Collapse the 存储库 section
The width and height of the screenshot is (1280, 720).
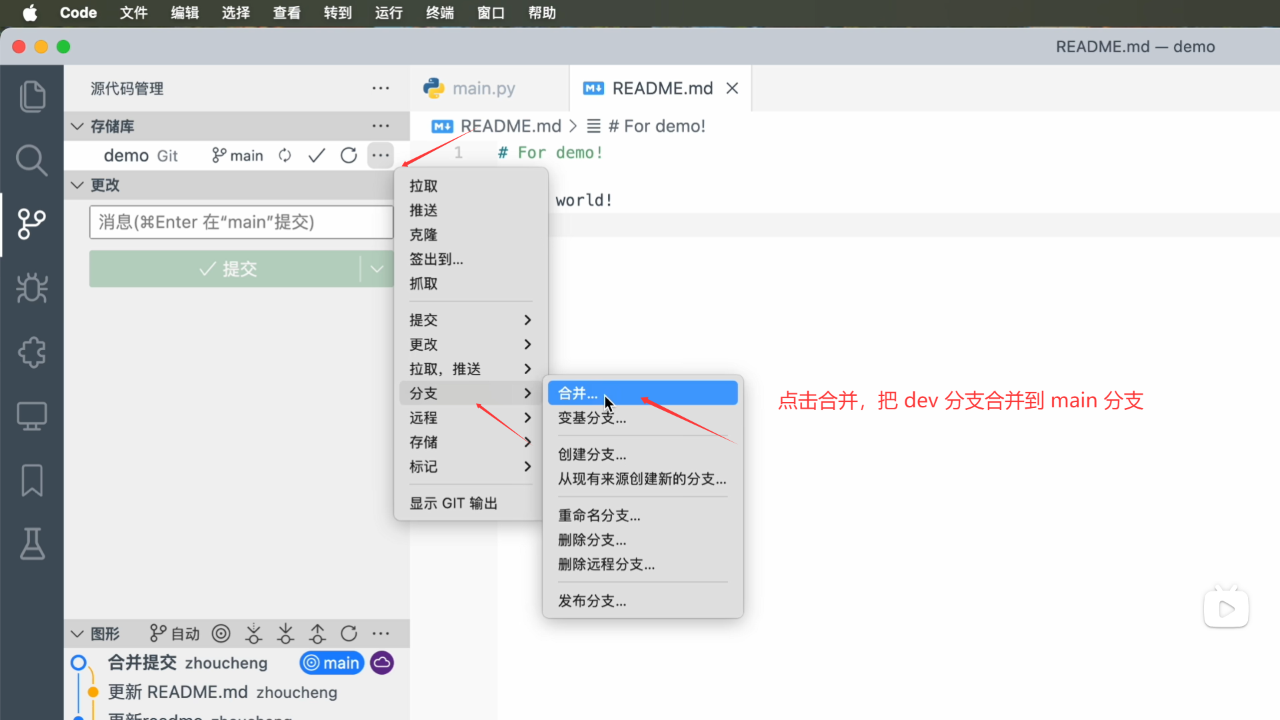pyautogui.click(x=77, y=126)
